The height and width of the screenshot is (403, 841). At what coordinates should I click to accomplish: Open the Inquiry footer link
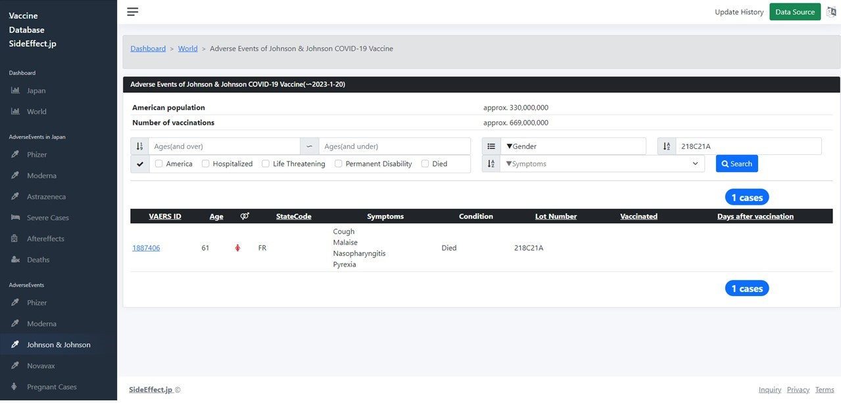point(770,390)
